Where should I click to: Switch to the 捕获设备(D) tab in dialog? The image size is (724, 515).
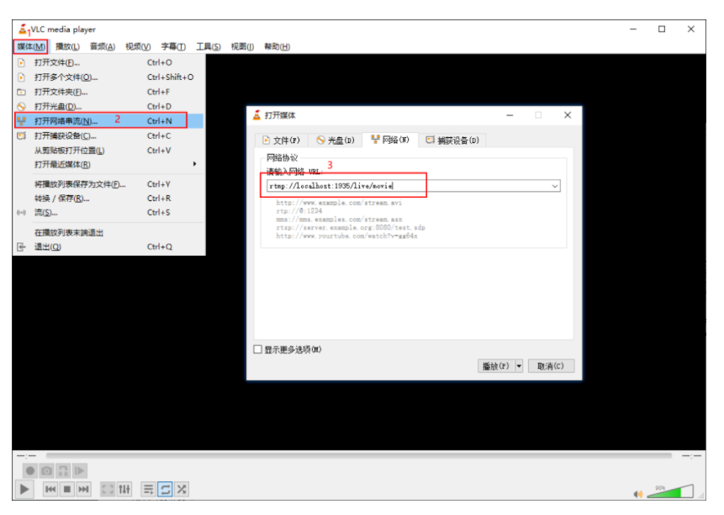(452, 140)
